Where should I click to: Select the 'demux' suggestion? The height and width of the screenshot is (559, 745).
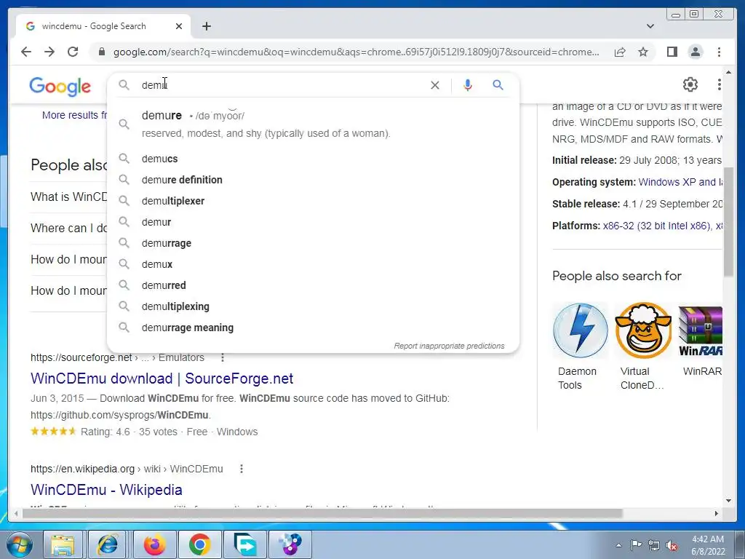[313, 264]
